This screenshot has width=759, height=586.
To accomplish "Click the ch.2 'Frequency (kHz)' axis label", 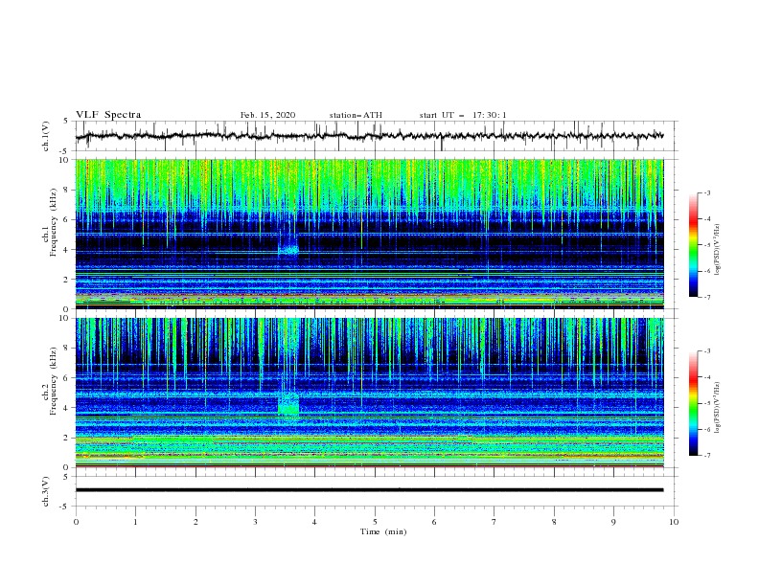I will 54,381.
